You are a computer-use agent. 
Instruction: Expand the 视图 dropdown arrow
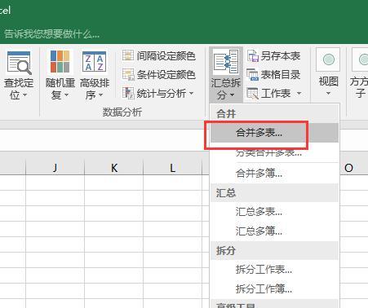(328, 94)
